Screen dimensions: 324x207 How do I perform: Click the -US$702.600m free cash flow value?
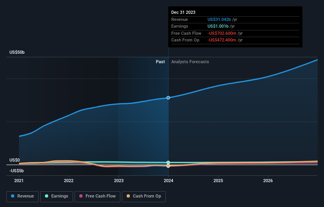(x=222, y=33)
